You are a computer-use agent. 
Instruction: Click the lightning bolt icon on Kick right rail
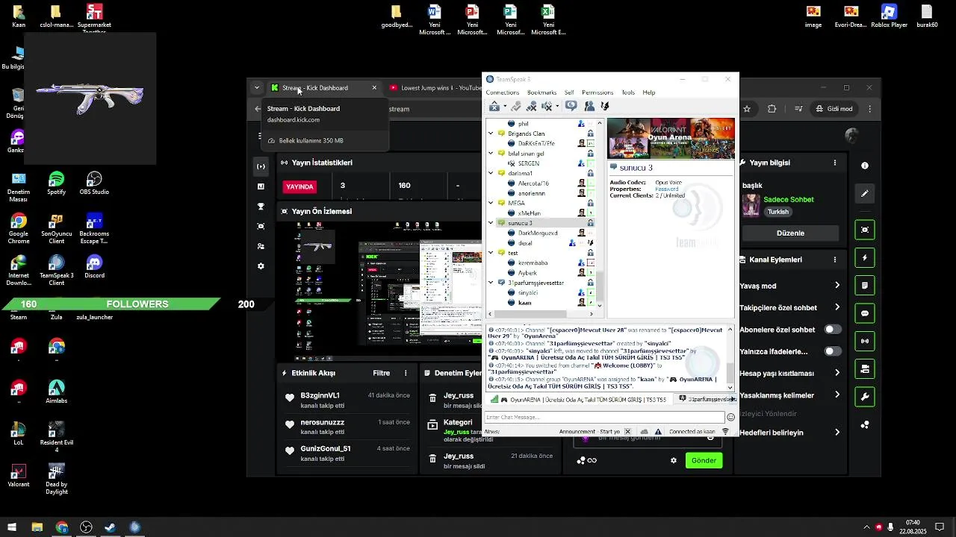tap(865, 258)
